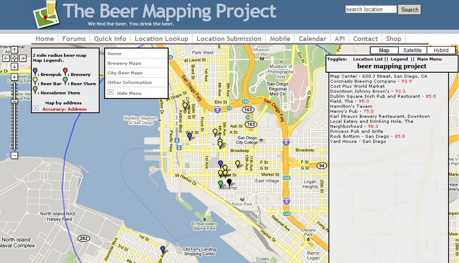Open the Forums page

click(x=74, y=38)
